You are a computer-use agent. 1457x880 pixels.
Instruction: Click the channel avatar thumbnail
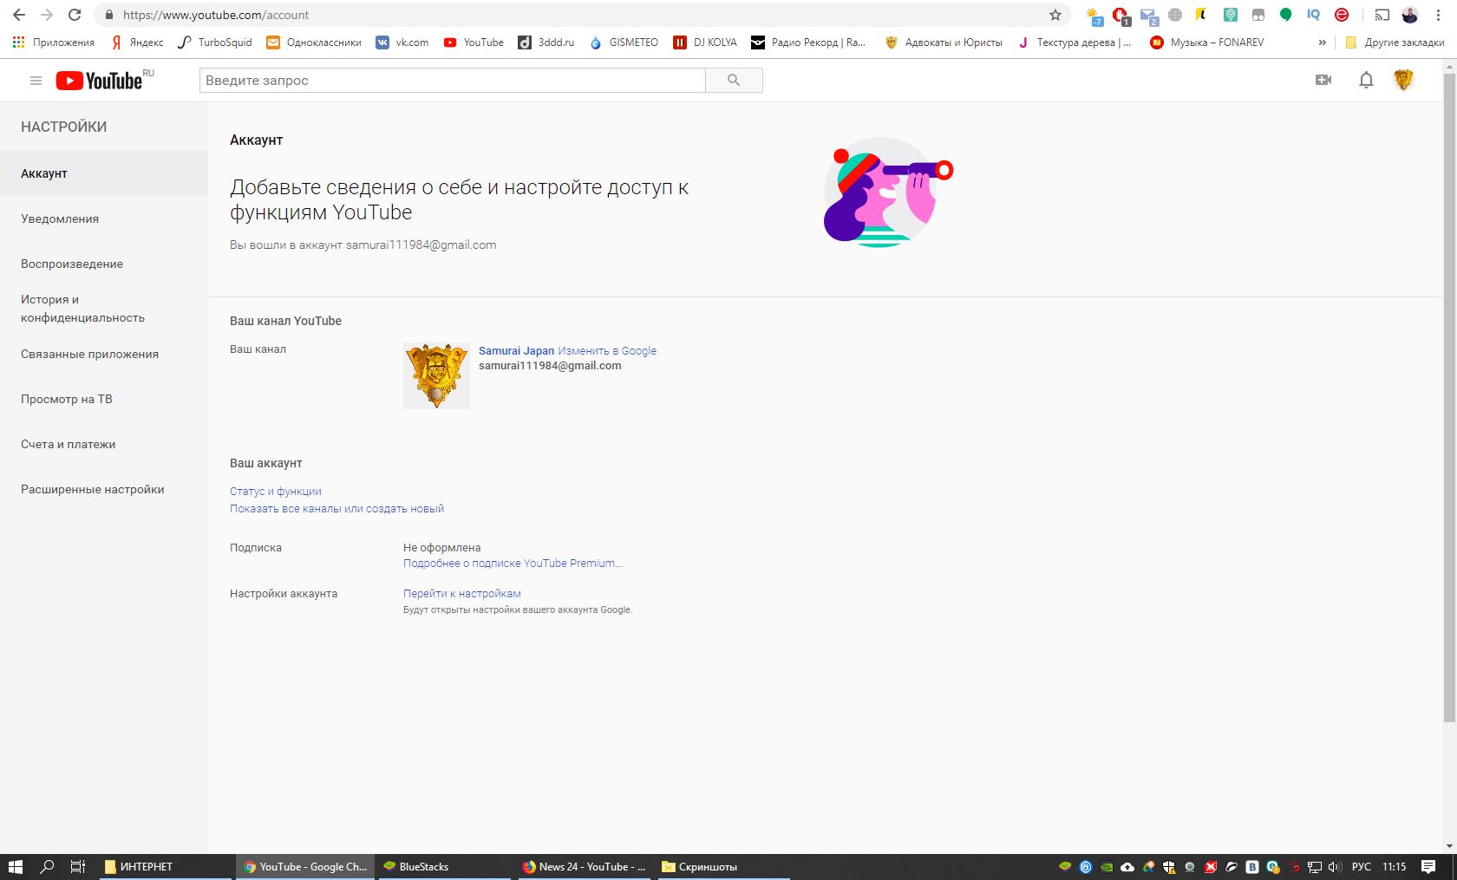(x=436, y=375)
